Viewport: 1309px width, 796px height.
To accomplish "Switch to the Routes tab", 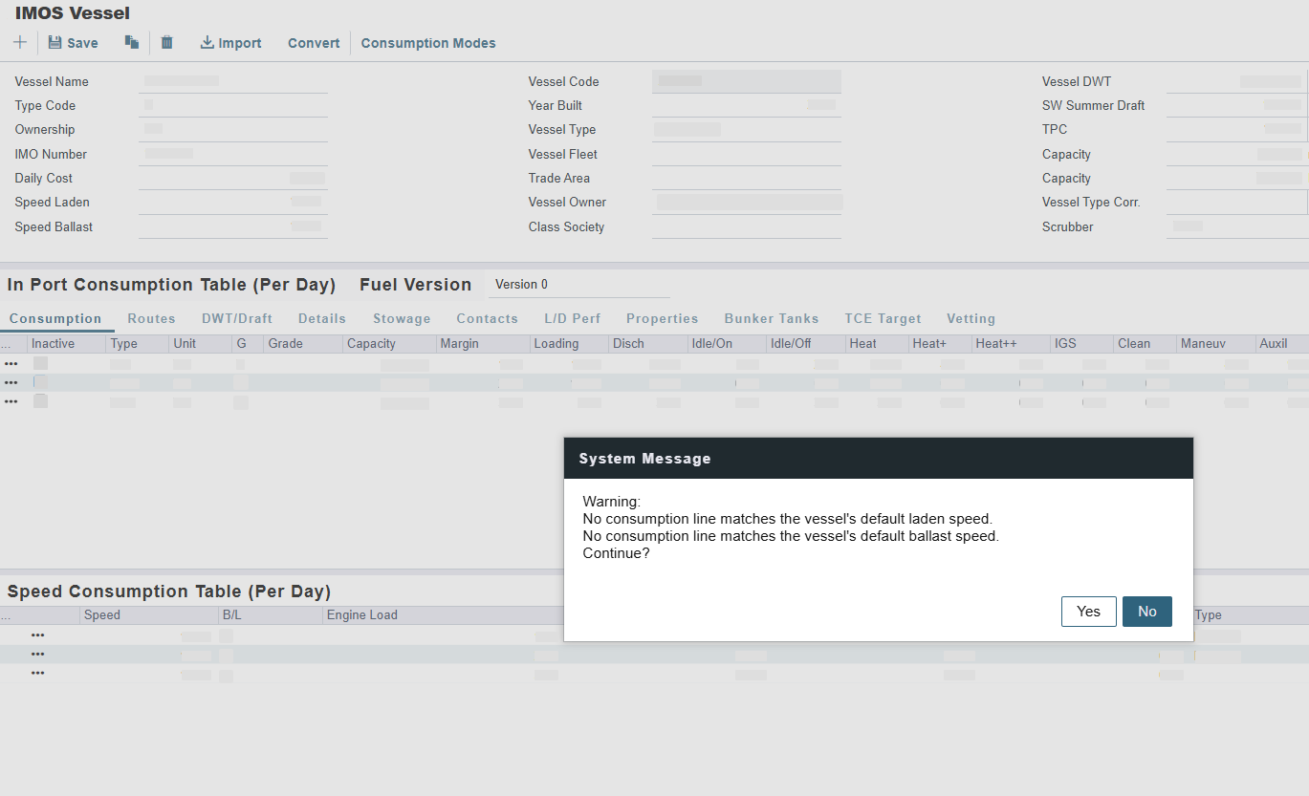I will point(152,319).
